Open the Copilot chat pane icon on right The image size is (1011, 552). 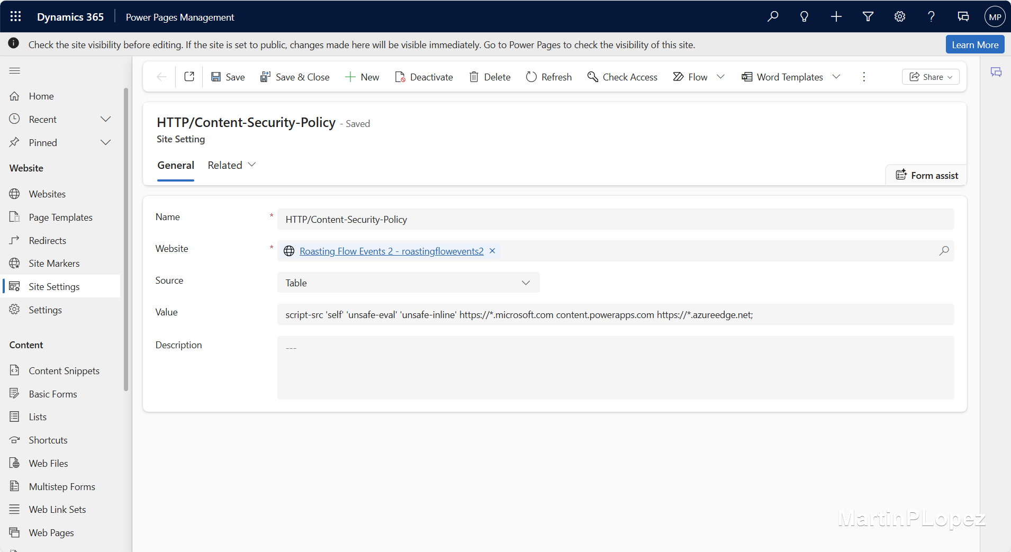click(x=996, y=73)
